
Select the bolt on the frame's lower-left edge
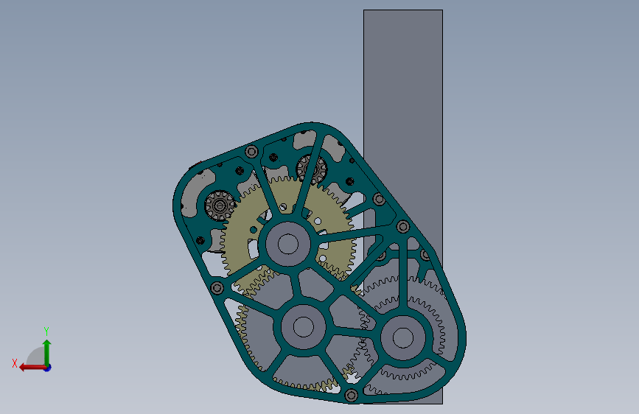click(x=217, y=288)
